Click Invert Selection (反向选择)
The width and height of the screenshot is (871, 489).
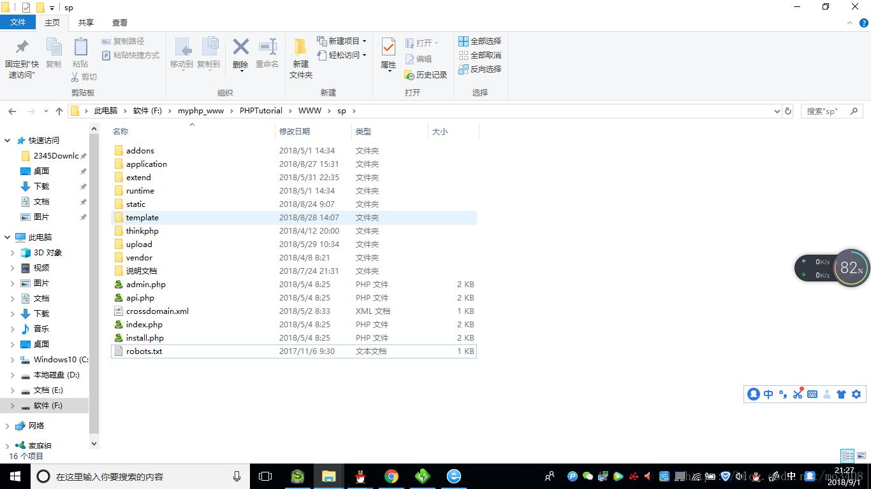[x=480, y=69]
